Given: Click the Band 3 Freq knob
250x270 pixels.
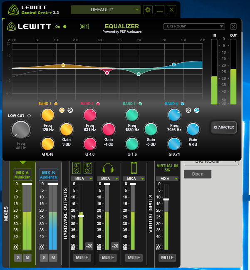Looking at the screenshot, I should pyautogui.click(x=132, y=115).
